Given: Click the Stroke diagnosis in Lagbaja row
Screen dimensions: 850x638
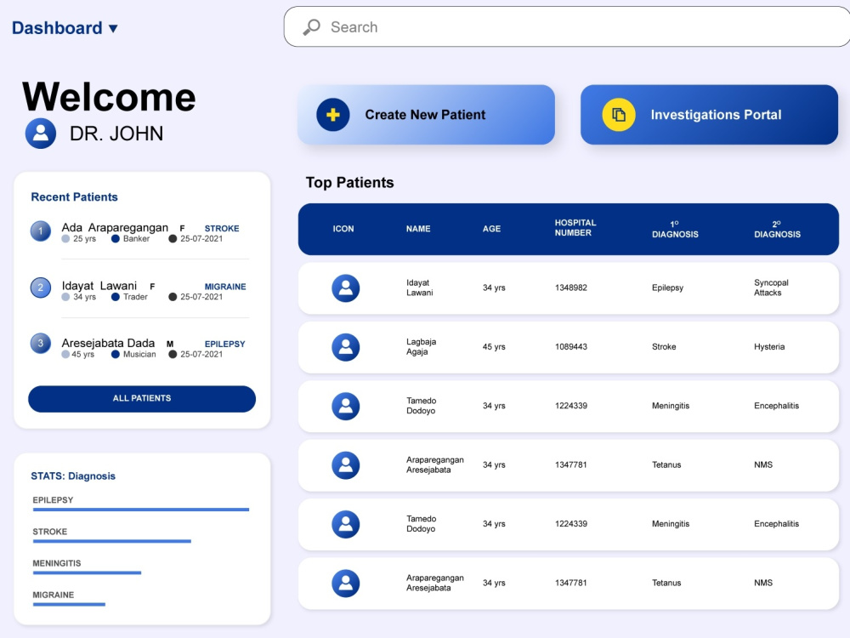Looking at the screenshot, I should pos(664,347).
